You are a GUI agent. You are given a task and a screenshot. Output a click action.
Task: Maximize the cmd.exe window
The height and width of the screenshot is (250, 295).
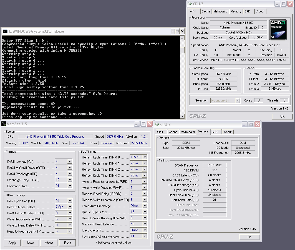[177, 31]
